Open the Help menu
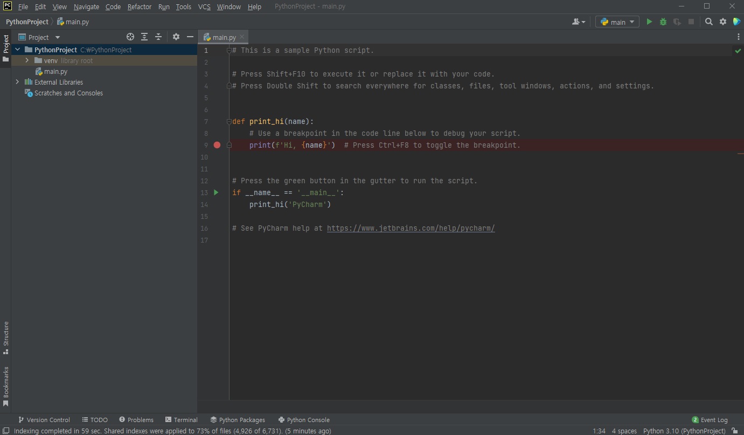The height and width of the screenshot is (435, 744). coord(254,6)
